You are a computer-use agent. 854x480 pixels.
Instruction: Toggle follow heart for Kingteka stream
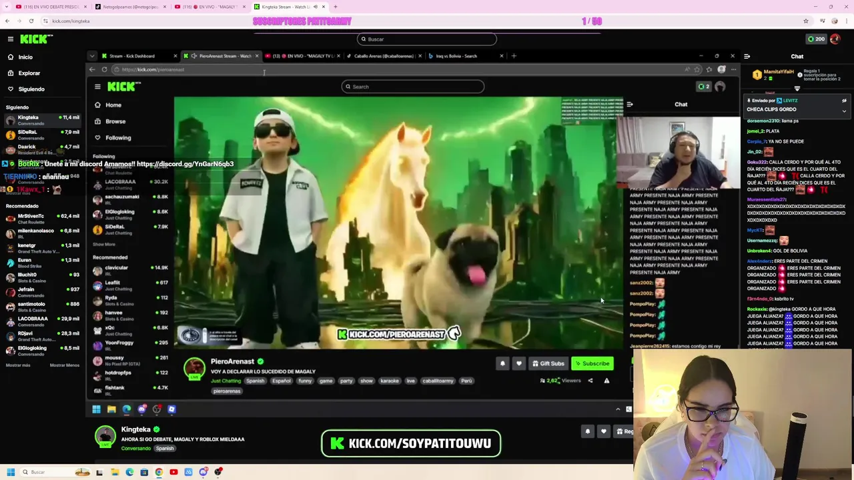pos(604,431)
